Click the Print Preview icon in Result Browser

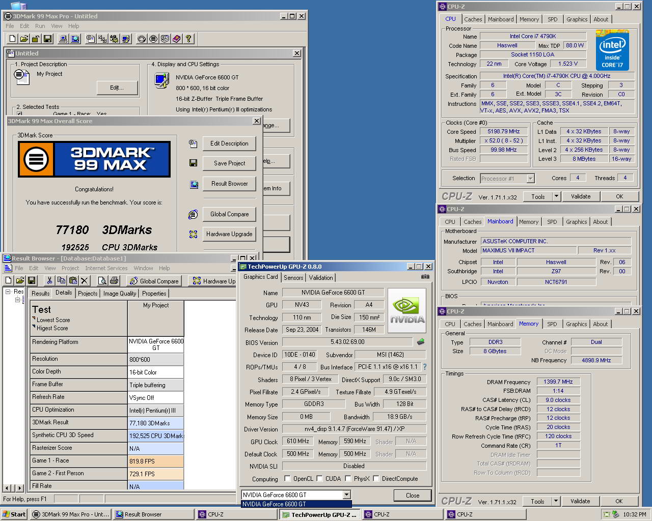coord(102,280)
